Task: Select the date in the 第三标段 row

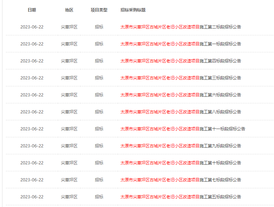Action: click(x=32, y=78)
